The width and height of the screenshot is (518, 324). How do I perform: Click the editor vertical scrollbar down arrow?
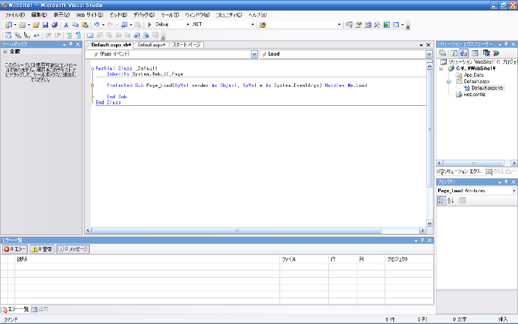coord(430,224)
